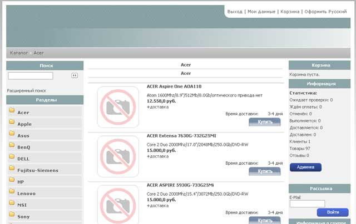Open the Acer section
Viewport: 356px width, 224px height.
tap(23, 113)
